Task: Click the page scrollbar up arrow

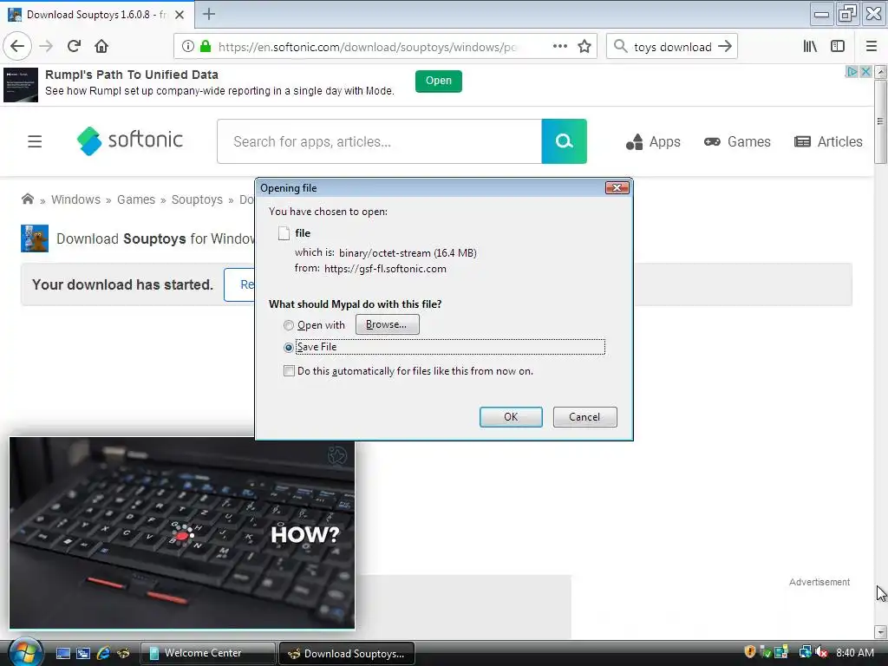Action: (x=880, y=72)
